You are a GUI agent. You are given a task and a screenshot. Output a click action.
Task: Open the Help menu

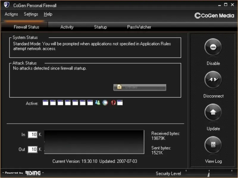click(x=48, y=14)
